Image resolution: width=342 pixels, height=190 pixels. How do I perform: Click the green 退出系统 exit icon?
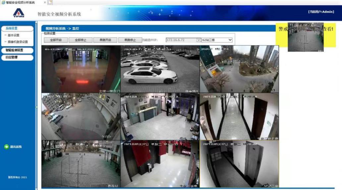[x=6, y=147]
